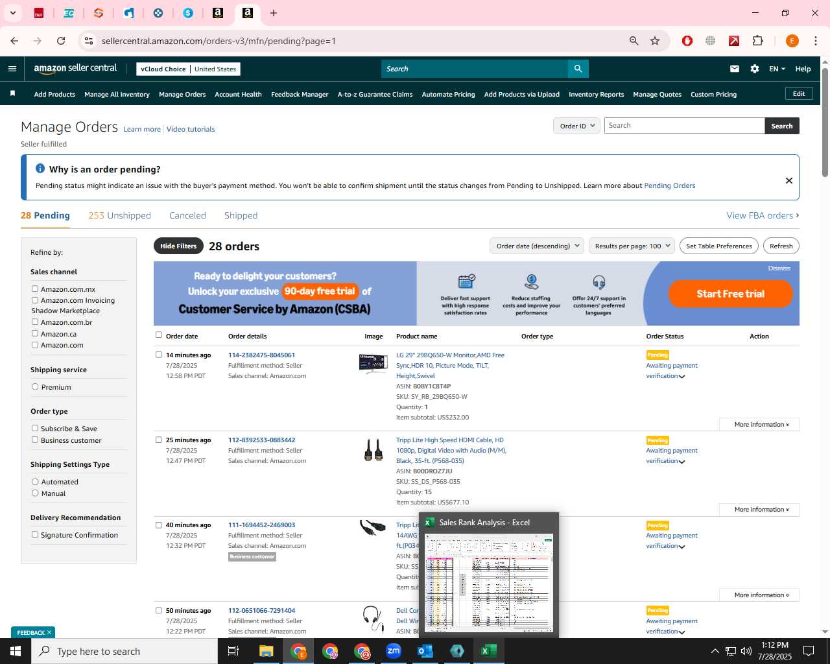Image resolution: width=830 pixels, height=664 pixels.
Task: Open View FBA orders link
Action: (763, 215)
